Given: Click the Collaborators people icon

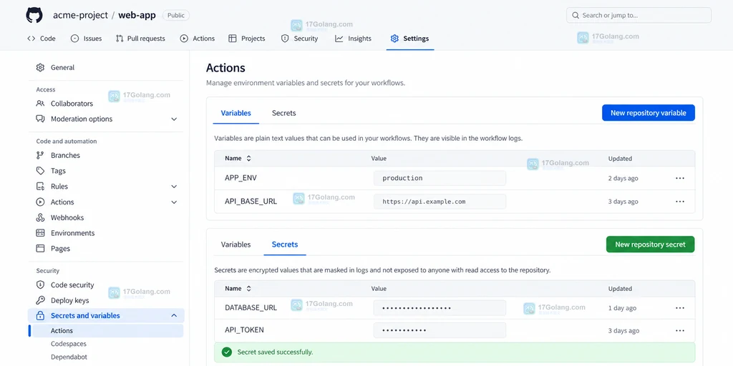Looking at the screenshot, I should [x=40, y=104].
